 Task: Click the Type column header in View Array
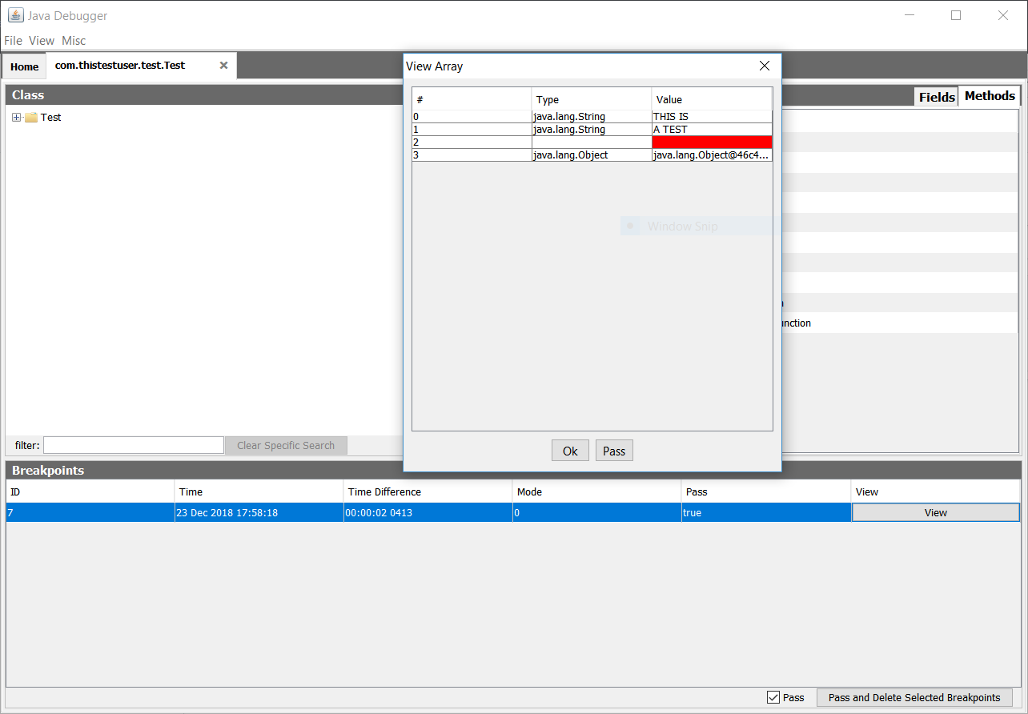tap(592, 99)
